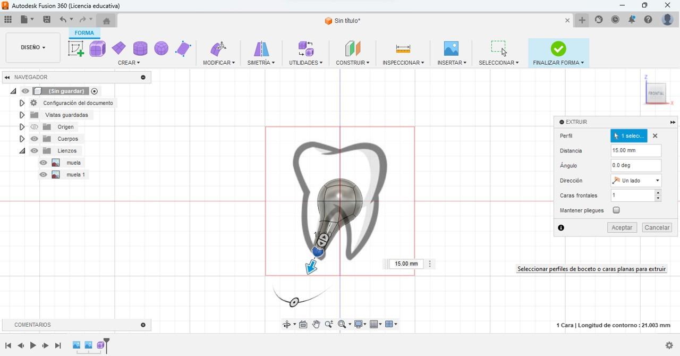This screenshot has height=356, width=680.
Task: Click the Save icon
Action: point(47,20)
